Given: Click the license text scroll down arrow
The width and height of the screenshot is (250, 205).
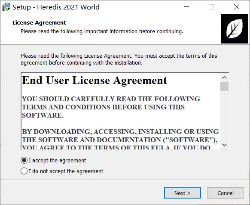Looking at the screenshot, I should click(225, 145).
